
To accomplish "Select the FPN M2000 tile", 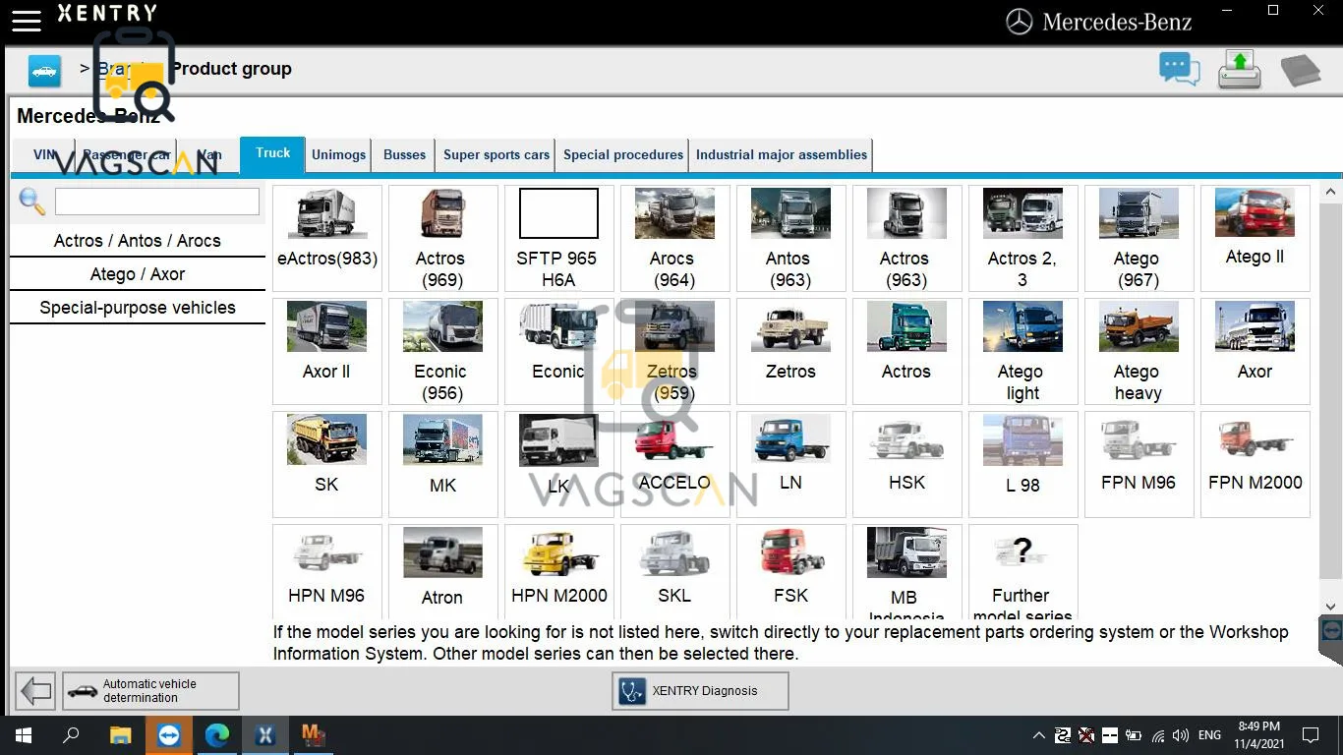I will tap(1255, 464).
